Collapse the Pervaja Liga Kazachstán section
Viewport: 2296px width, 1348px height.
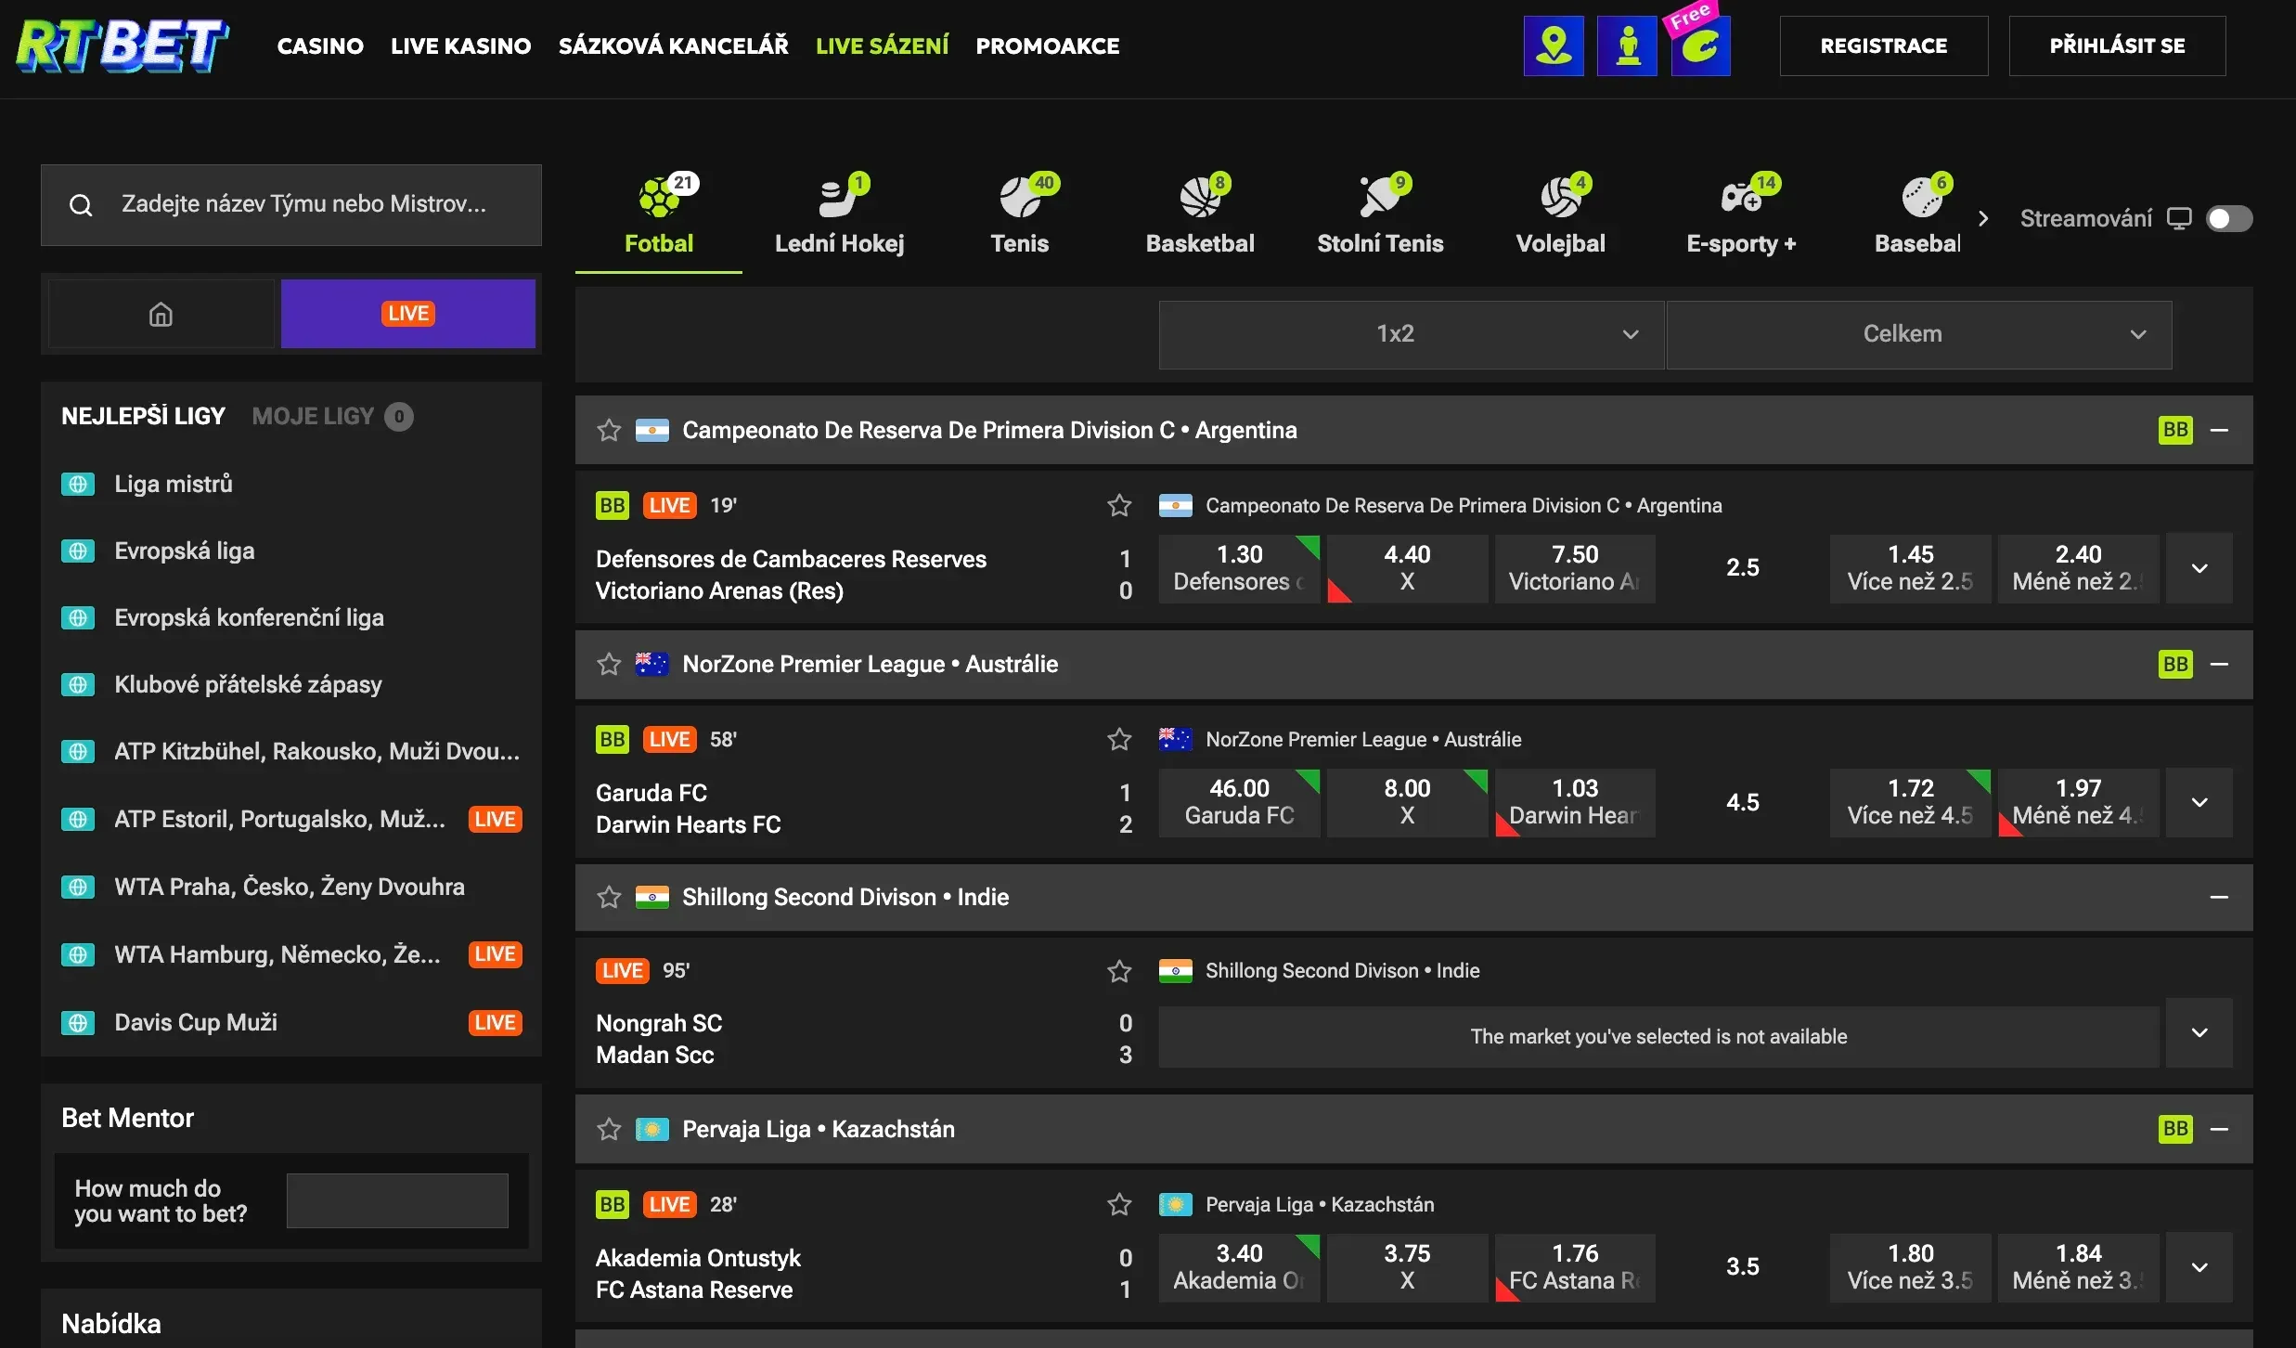click(2219, 1129)
